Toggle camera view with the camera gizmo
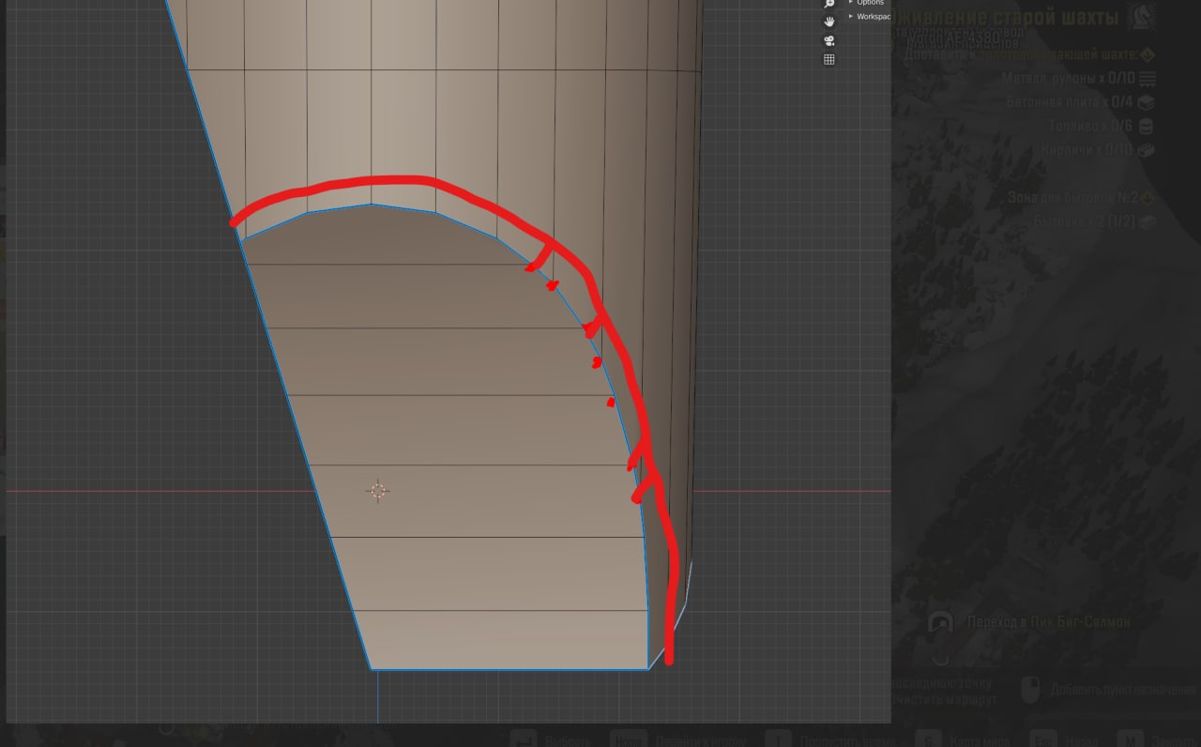The width and height of the screenshot is (1201, 747). coord(829,40)
